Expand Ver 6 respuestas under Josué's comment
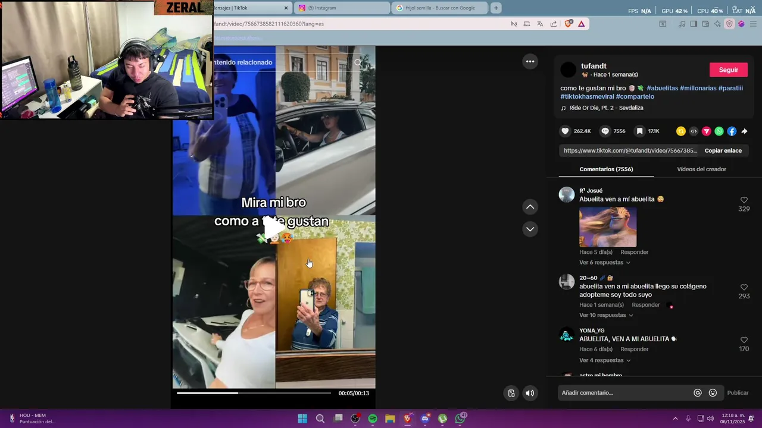This screenshot has width=762, height=428. coord(604,262)
